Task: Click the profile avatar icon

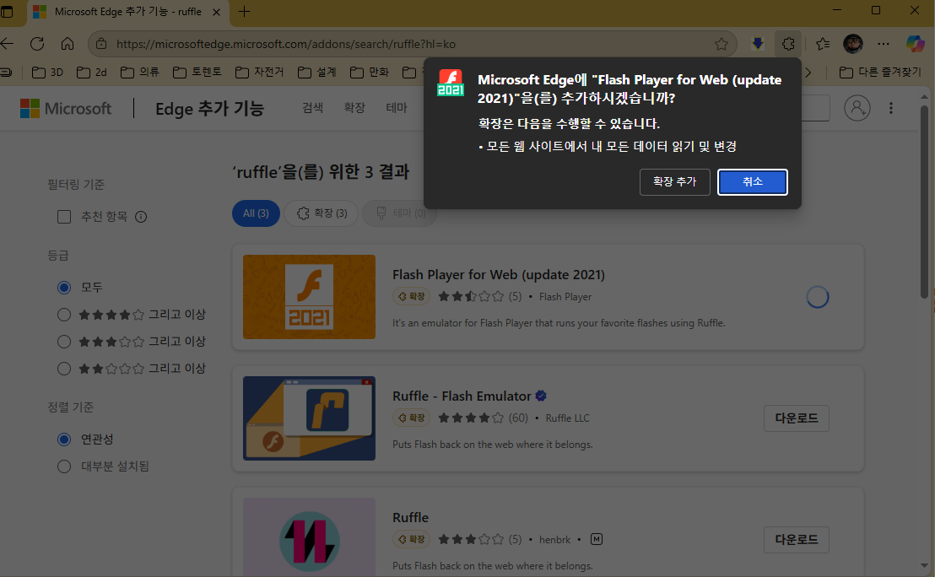Action: (x=852, y=43)
